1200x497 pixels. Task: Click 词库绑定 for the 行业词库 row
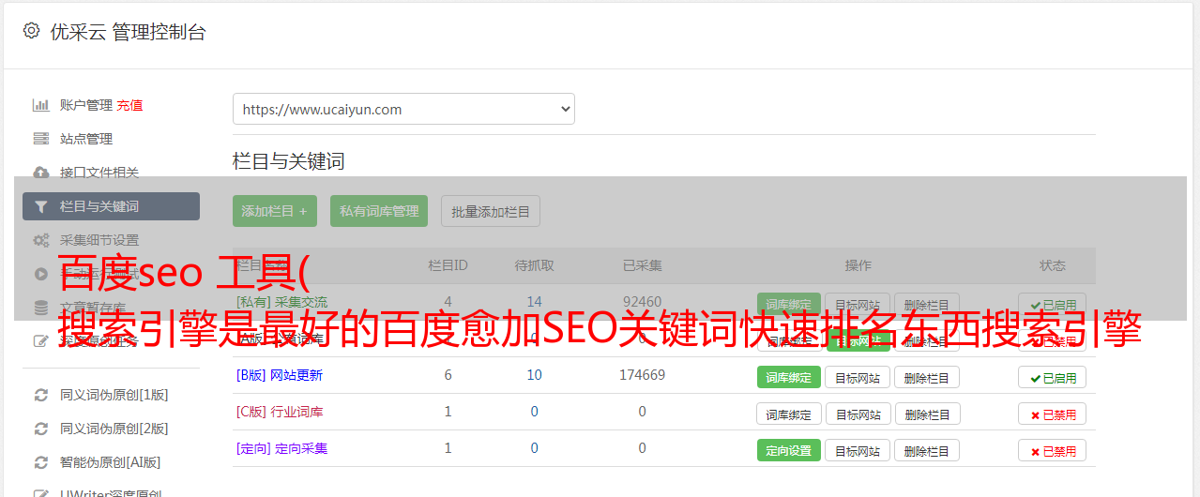(x=788, y=414)
